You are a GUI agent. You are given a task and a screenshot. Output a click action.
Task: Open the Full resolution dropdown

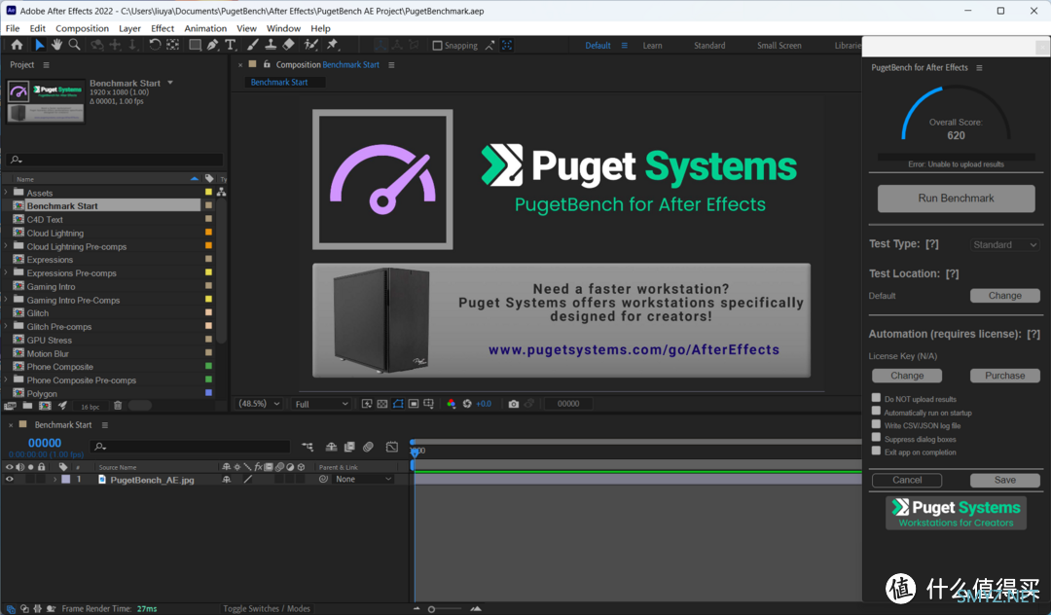322,404
